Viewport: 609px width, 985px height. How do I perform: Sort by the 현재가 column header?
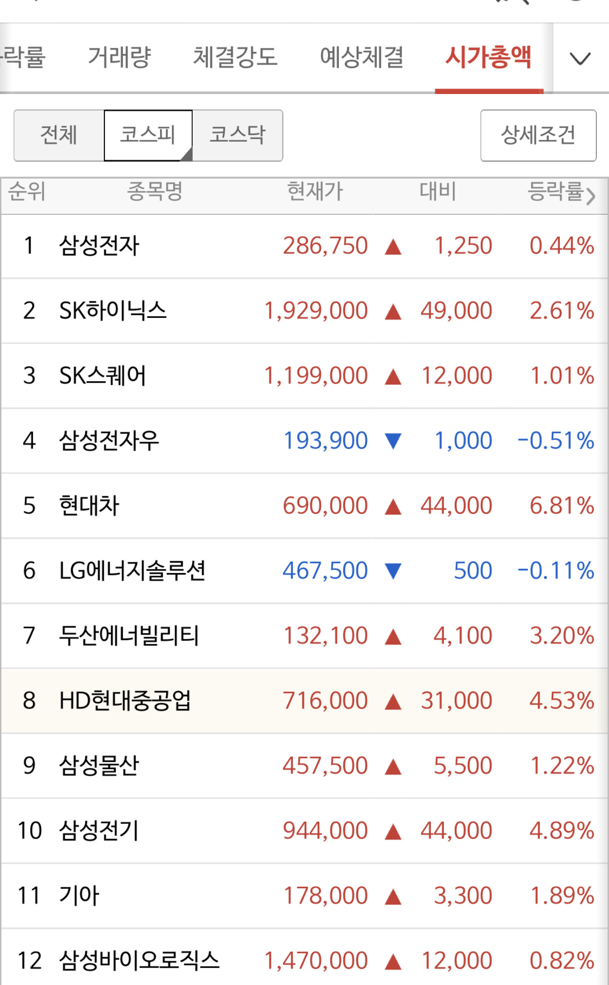[x=315, y=192]
